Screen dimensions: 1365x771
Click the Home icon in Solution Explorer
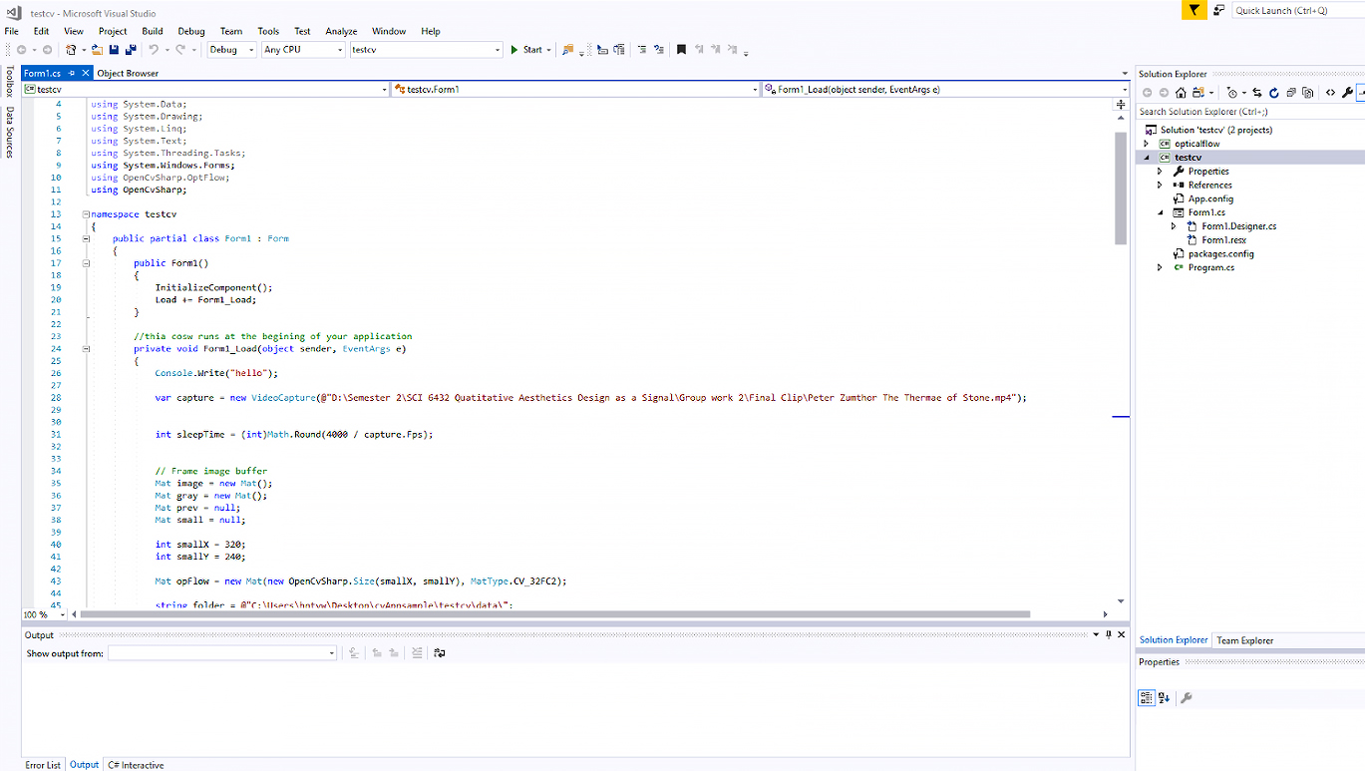pos(1181,93)
